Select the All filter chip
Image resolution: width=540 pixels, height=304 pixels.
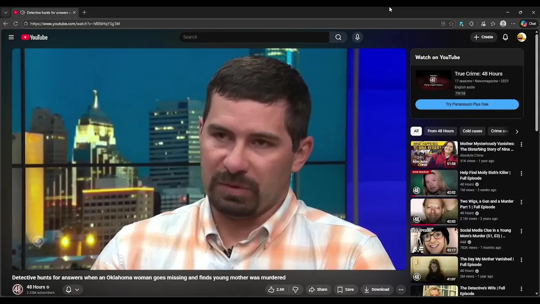click(416, 131)
